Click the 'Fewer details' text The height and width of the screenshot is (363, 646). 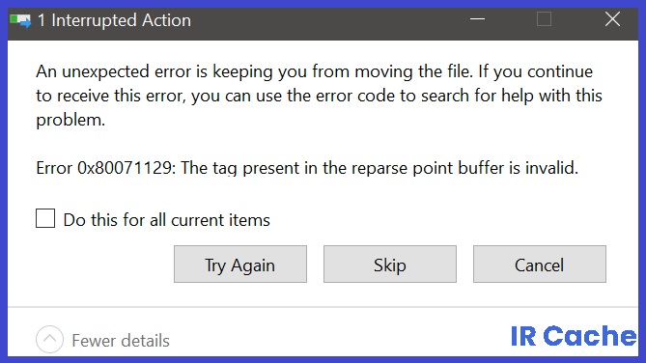pyautogui.click(x=121, y=341)
